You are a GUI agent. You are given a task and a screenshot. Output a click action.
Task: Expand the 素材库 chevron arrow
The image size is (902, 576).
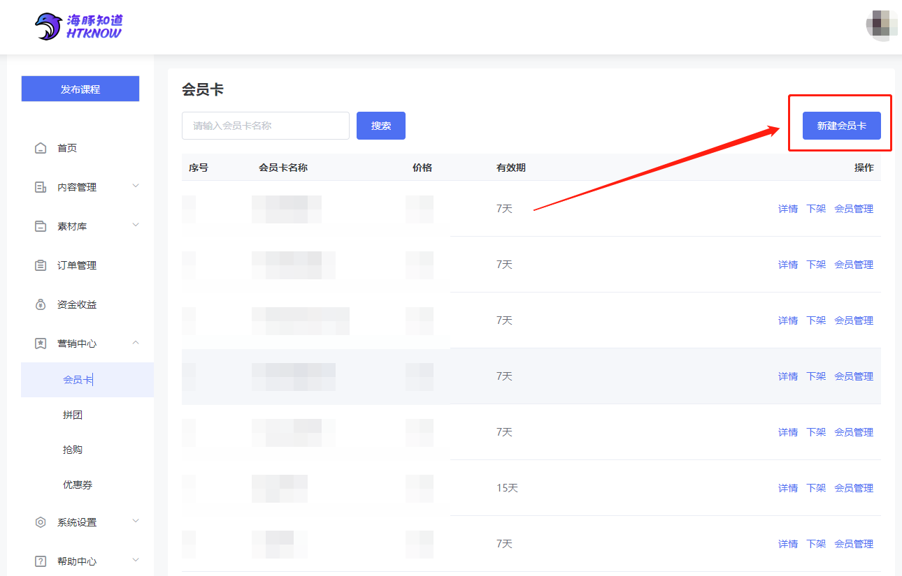[136, 226]
